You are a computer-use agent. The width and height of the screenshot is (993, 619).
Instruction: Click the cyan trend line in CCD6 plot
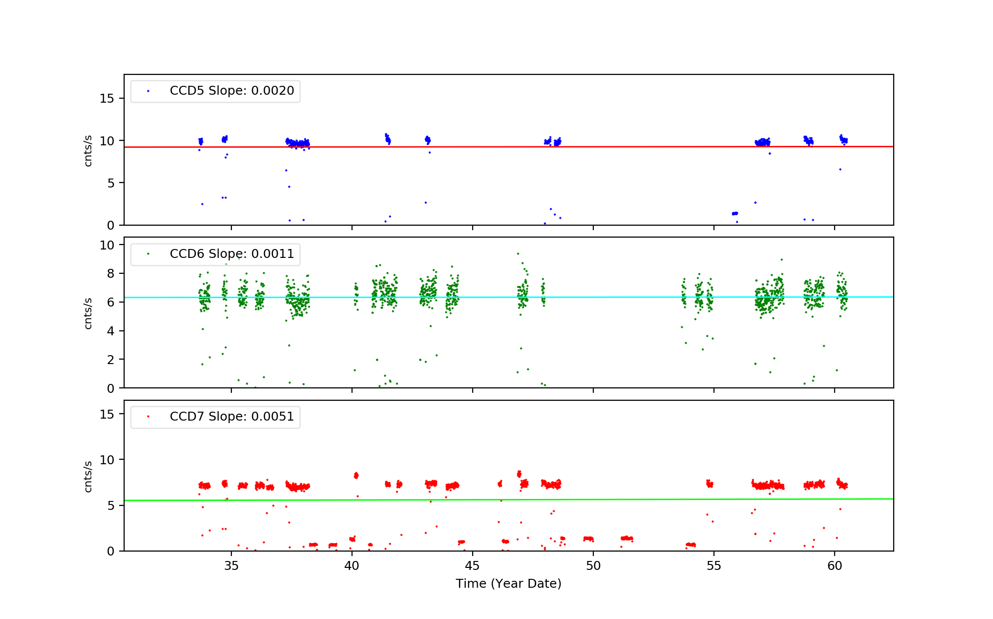click(621, 297)
